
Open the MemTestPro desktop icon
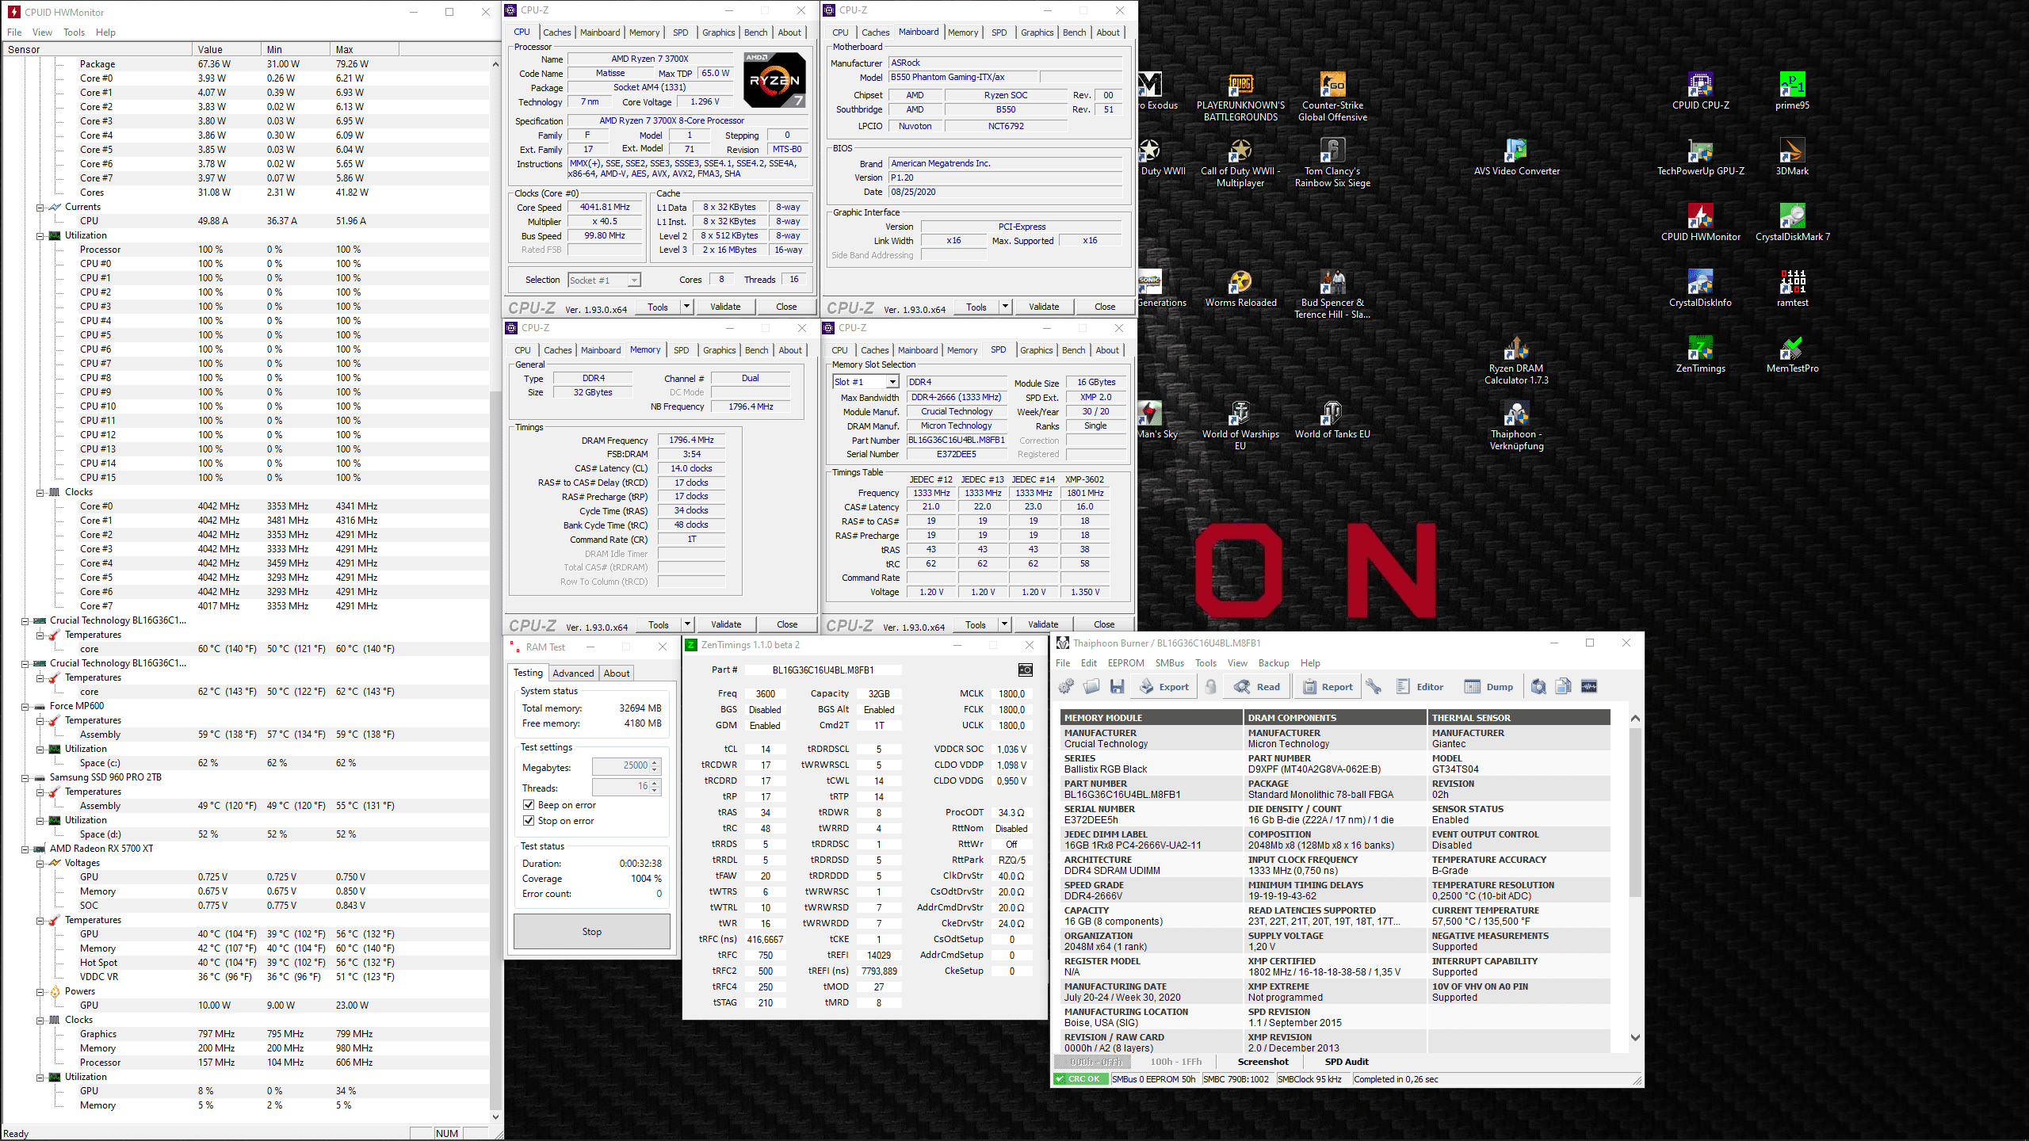(1792, 353)
